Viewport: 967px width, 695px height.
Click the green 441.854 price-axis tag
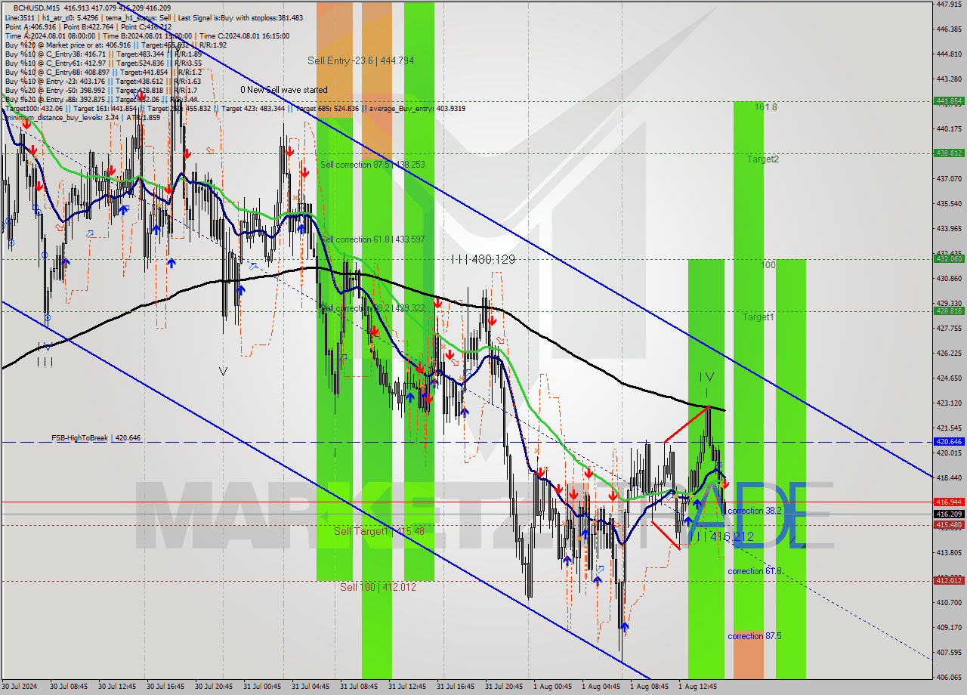(x=949, y=100)
